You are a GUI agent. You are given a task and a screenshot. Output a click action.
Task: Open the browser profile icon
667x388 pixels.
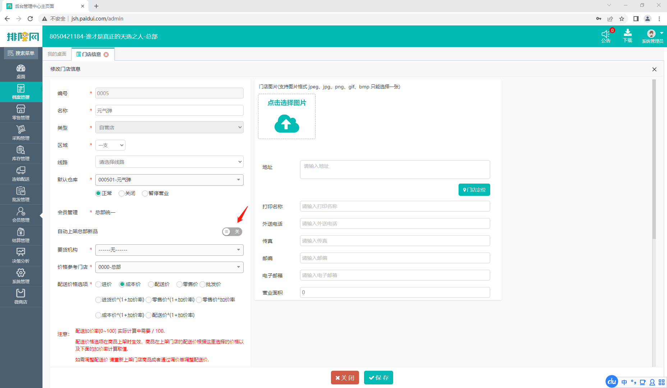pos(648,19)
